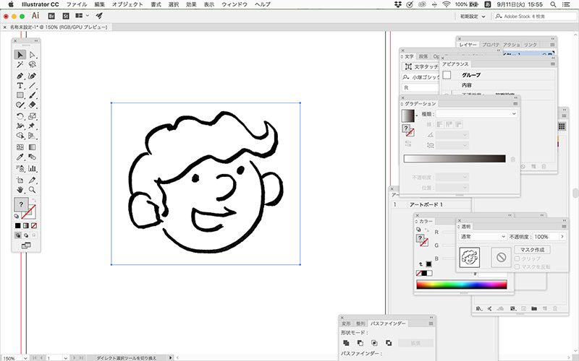Select the Rectangle tool

click(x=20, y=95)
